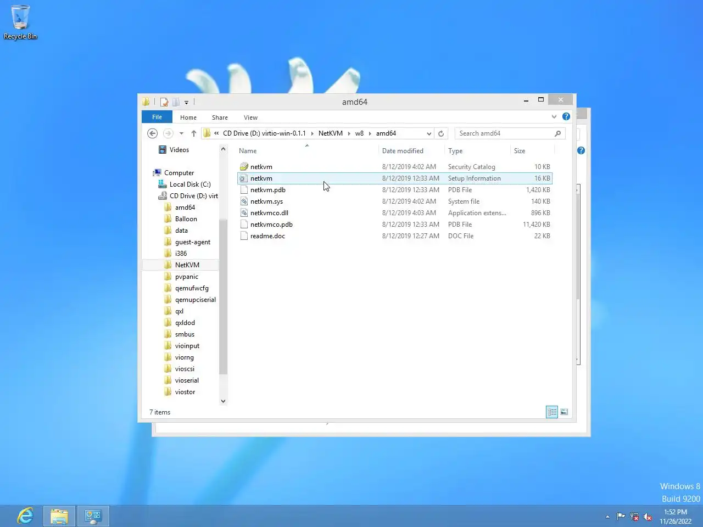Image resolution: width=703 pixels, height=527 pixels.
Task: Click the New Folder quick access icon
Action: point(176,102)
